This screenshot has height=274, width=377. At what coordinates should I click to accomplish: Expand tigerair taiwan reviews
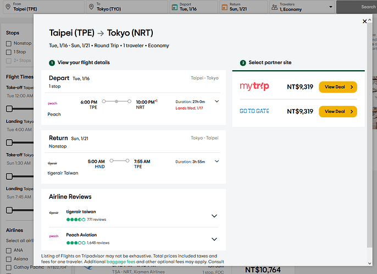pyautogui.click(x=214, y=216)
